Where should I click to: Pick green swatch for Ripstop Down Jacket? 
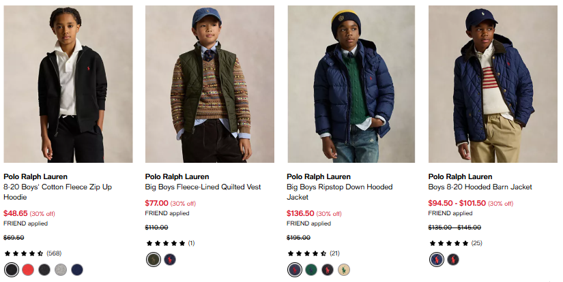point(311,270)
